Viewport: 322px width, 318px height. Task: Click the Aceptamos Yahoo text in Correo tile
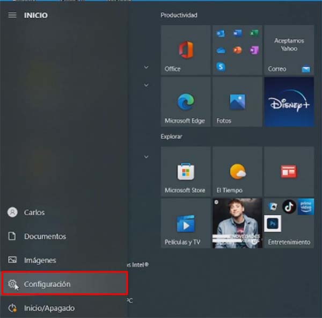pyautogui.click(x=289, y=45)
